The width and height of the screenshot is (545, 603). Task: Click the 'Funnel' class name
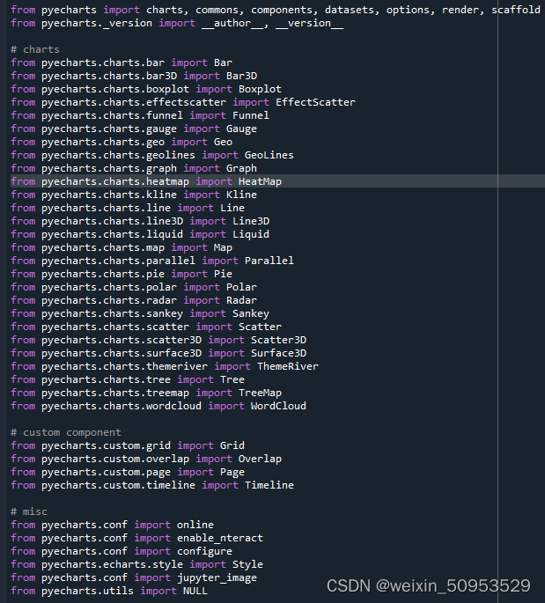point(251,115)
